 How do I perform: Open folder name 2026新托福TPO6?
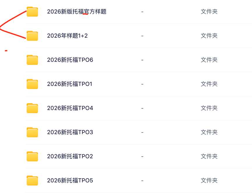pyautogui.click(x=70, y=60)
